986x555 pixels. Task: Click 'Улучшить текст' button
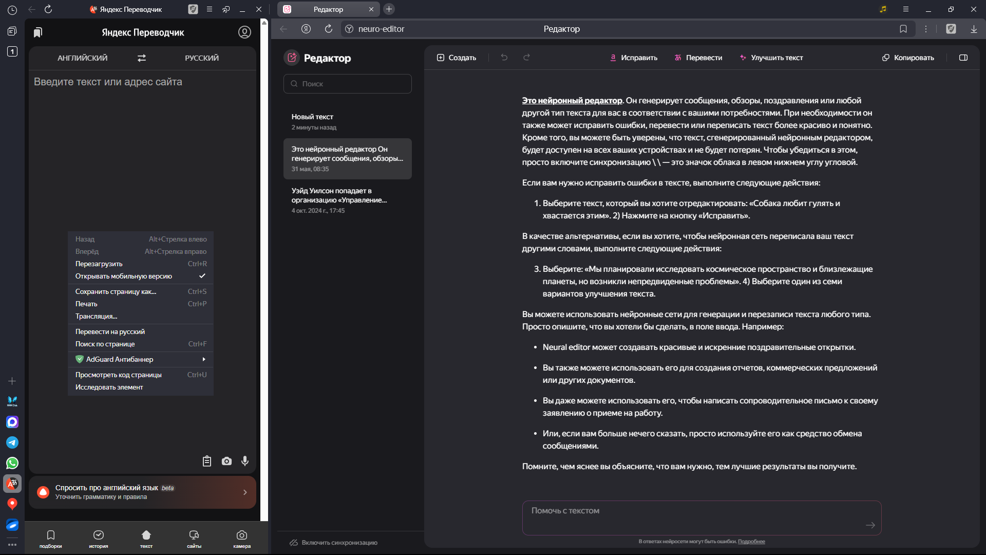771,58
